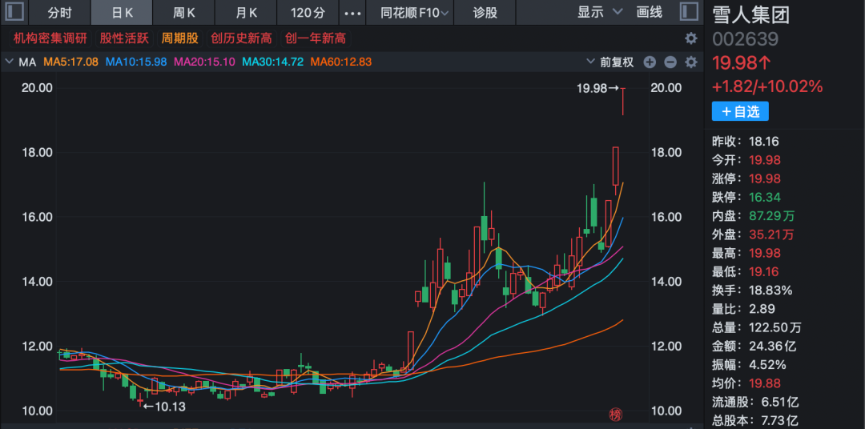Open the three-dots more periods menu

pyautogui.click(x=353, y=13)
